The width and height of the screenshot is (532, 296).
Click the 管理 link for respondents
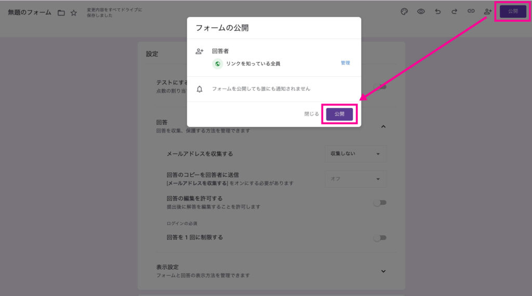click(x=345, y=63)
